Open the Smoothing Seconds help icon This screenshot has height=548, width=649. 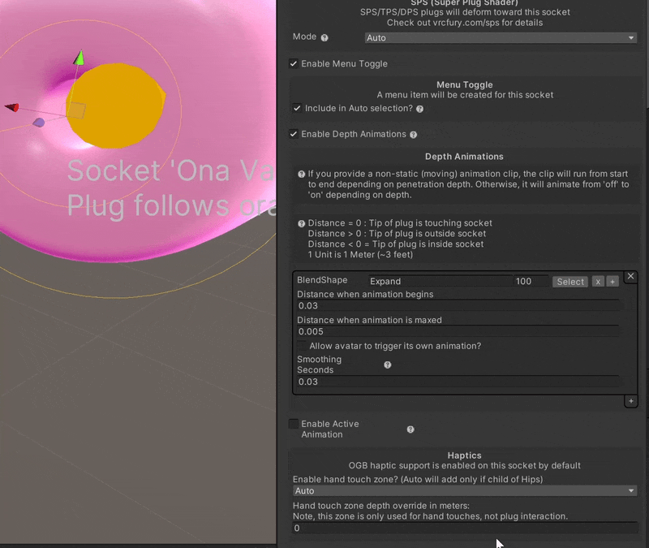(387, 364)
